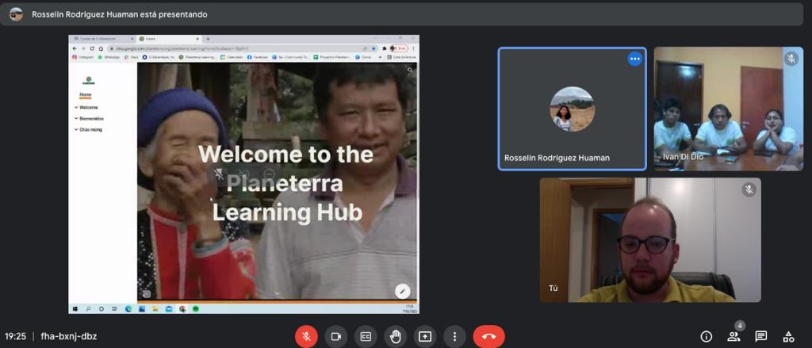
Task: Unpin the presentation using the overlay pin icon
Action: click(x=219, y=174)
